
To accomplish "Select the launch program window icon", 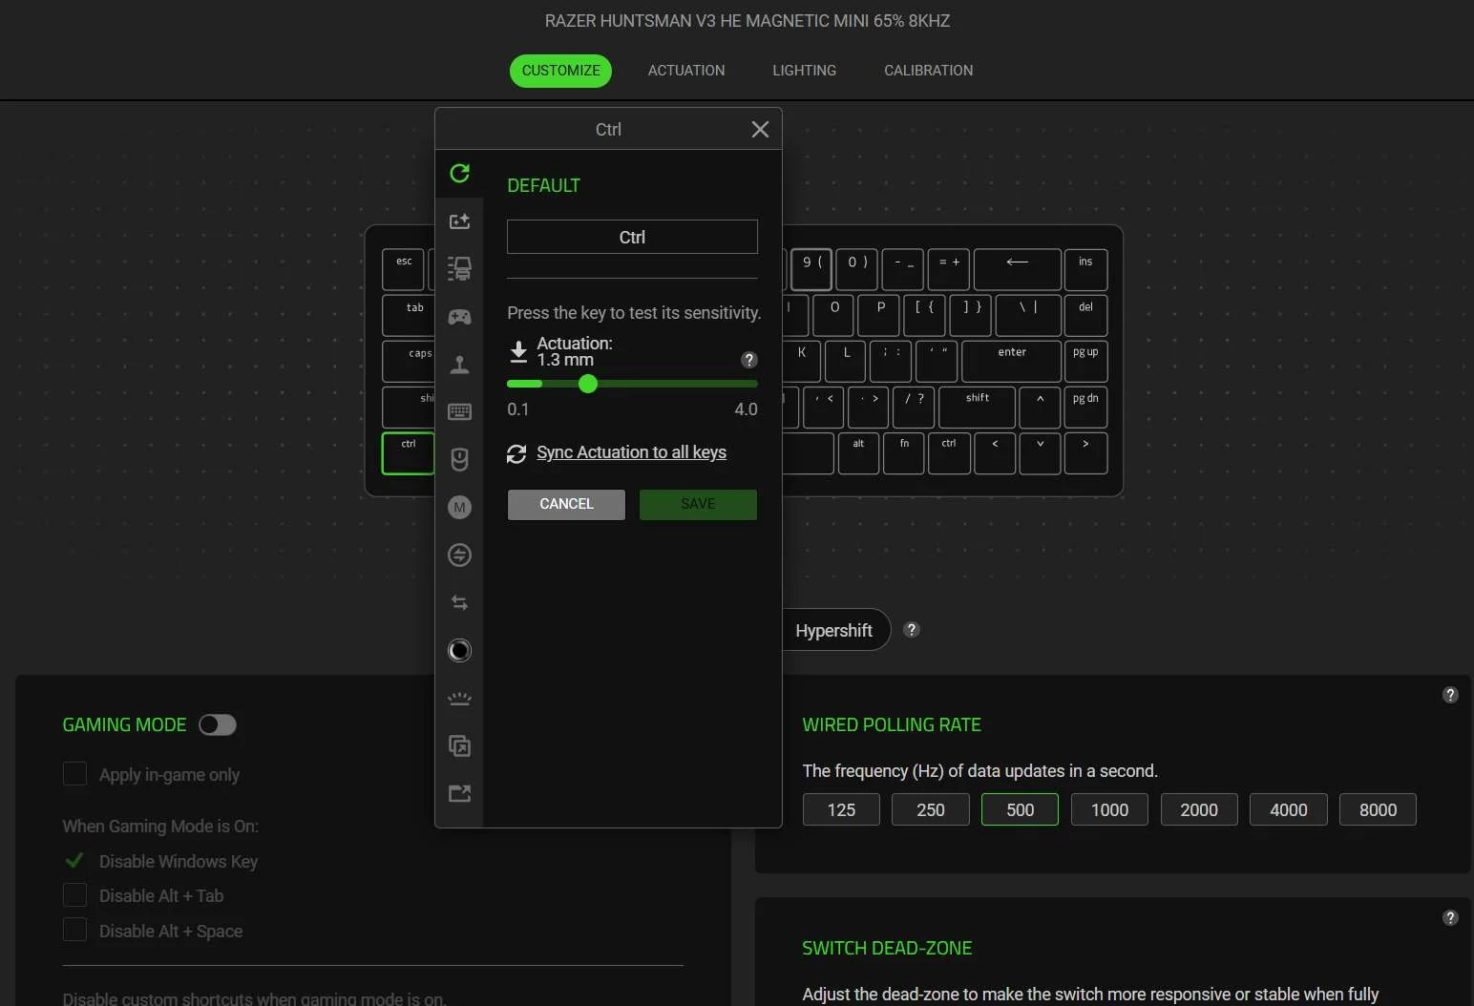I will click(x=459, y=745).
